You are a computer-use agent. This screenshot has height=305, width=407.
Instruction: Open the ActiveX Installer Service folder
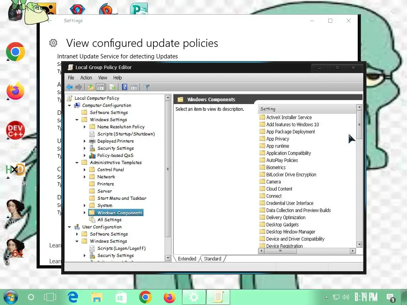[x=289, y=117]
